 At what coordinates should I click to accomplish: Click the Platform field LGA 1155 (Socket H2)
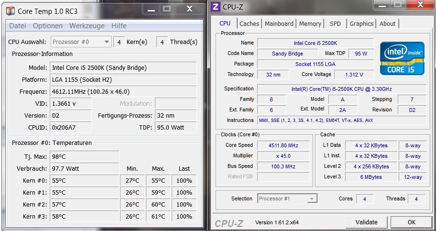123,80
